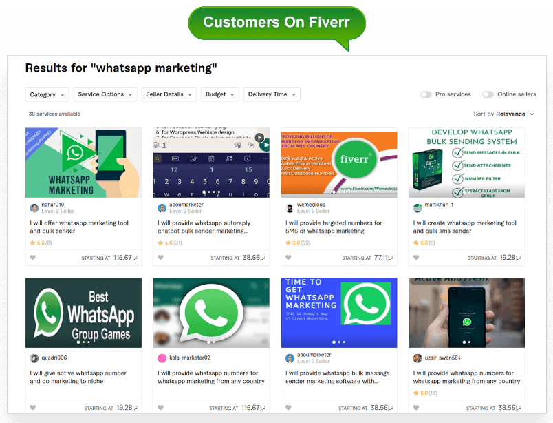Open the Seller Details filter menu
This screenshot has width=553, height=423.
click(x=169, y=94)
